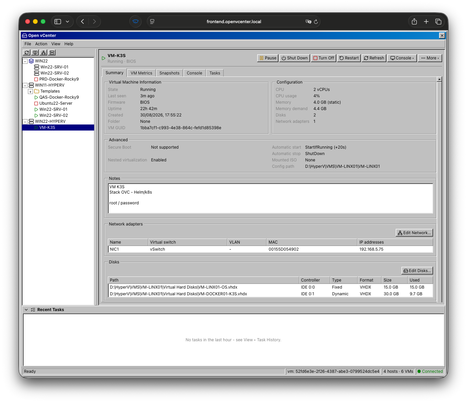Select VM-K3S in the inventory tree
Viewport: 467px width, 403px height.
tap(59, 128)
